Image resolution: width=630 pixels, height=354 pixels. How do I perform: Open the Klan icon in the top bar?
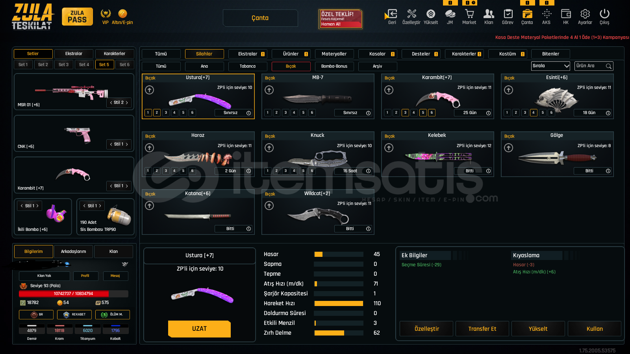coord(489,14)
